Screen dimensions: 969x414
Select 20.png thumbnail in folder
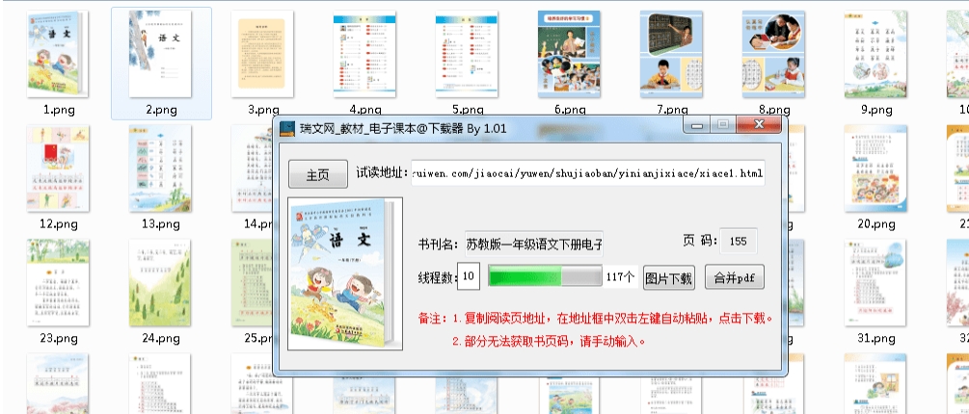click(x=875, y=168)
